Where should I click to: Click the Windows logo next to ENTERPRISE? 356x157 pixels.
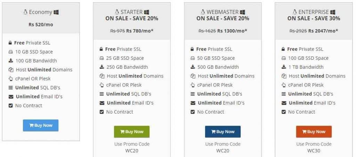click(333, 12)
